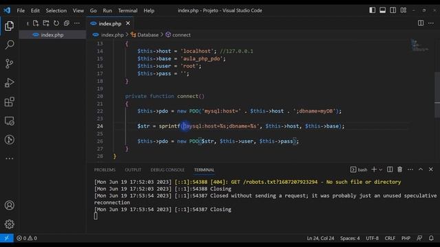Image resolution: width=440 pixels, height=247 pixels.
Task: Open editor more actions ellipsis
Action: tap(431, 23)
